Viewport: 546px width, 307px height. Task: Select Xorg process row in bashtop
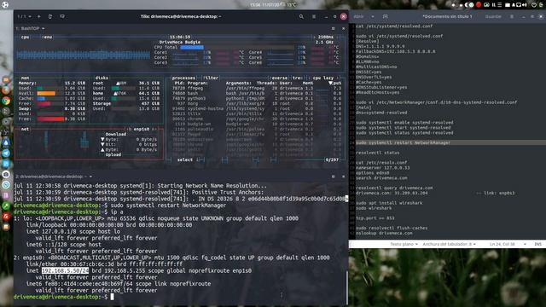tap(257, 103)
